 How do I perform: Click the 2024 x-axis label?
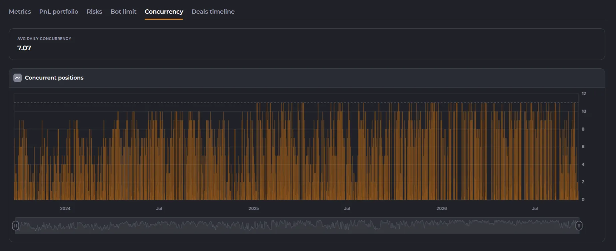[65, 208]
